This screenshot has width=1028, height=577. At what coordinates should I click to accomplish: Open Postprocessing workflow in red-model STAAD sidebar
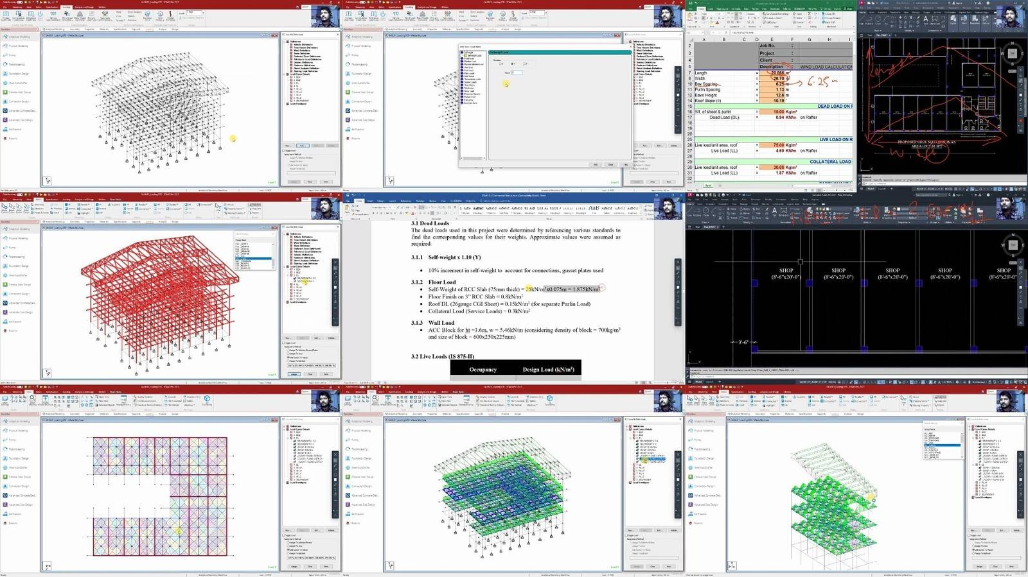[x=17, y=257]
